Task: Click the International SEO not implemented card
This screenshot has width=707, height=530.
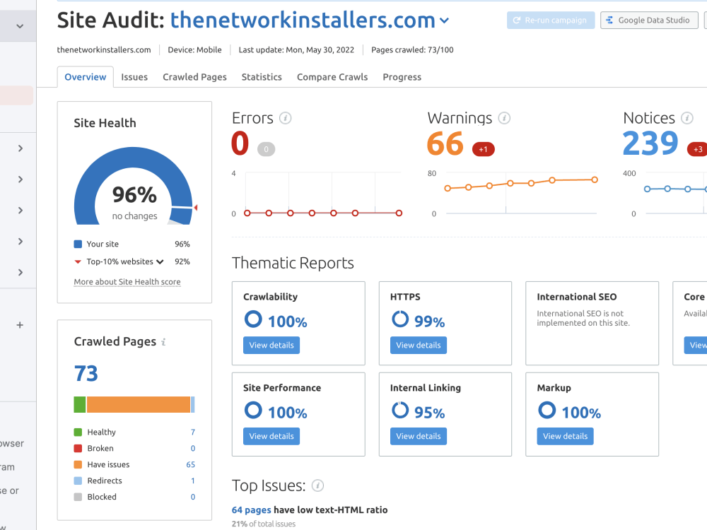Action: tap(592, 323)
